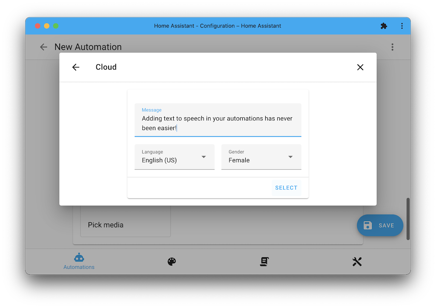Click back arrow beside New Automation
Screen dimensions: 436x308
point(43,47)
